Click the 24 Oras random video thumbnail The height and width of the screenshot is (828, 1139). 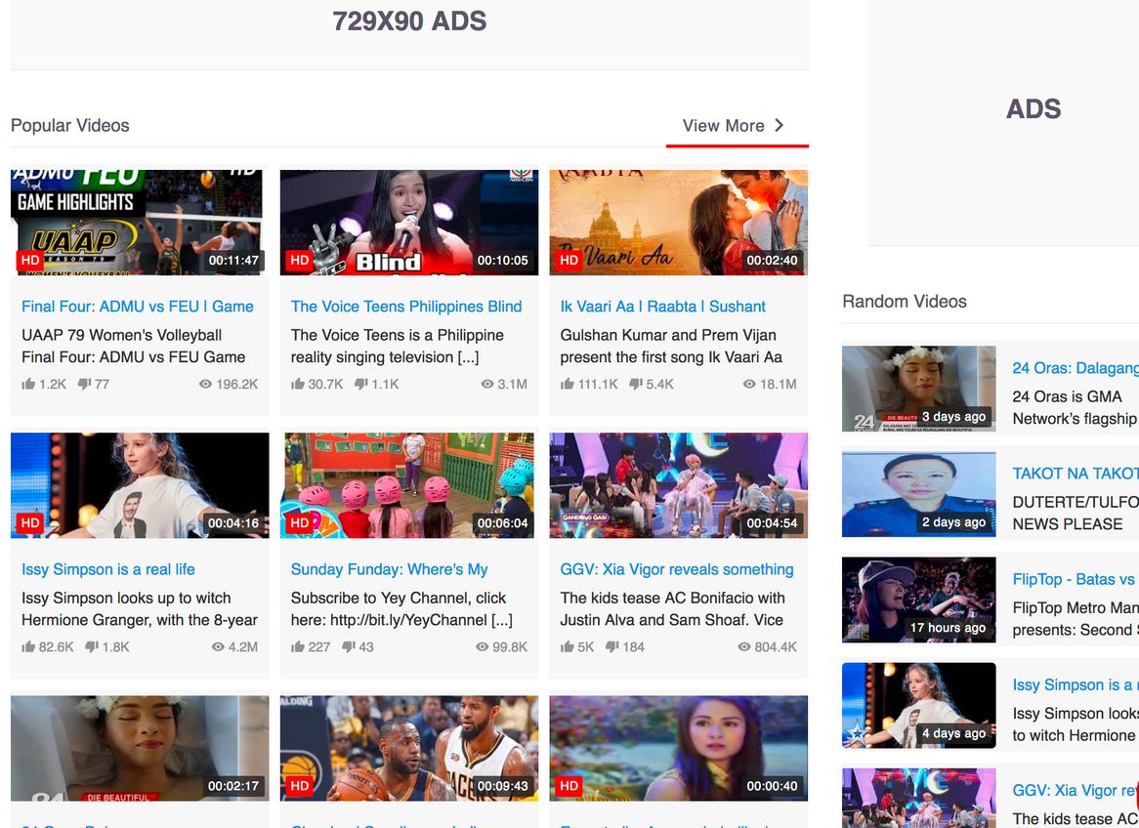(x=918, y=389)
